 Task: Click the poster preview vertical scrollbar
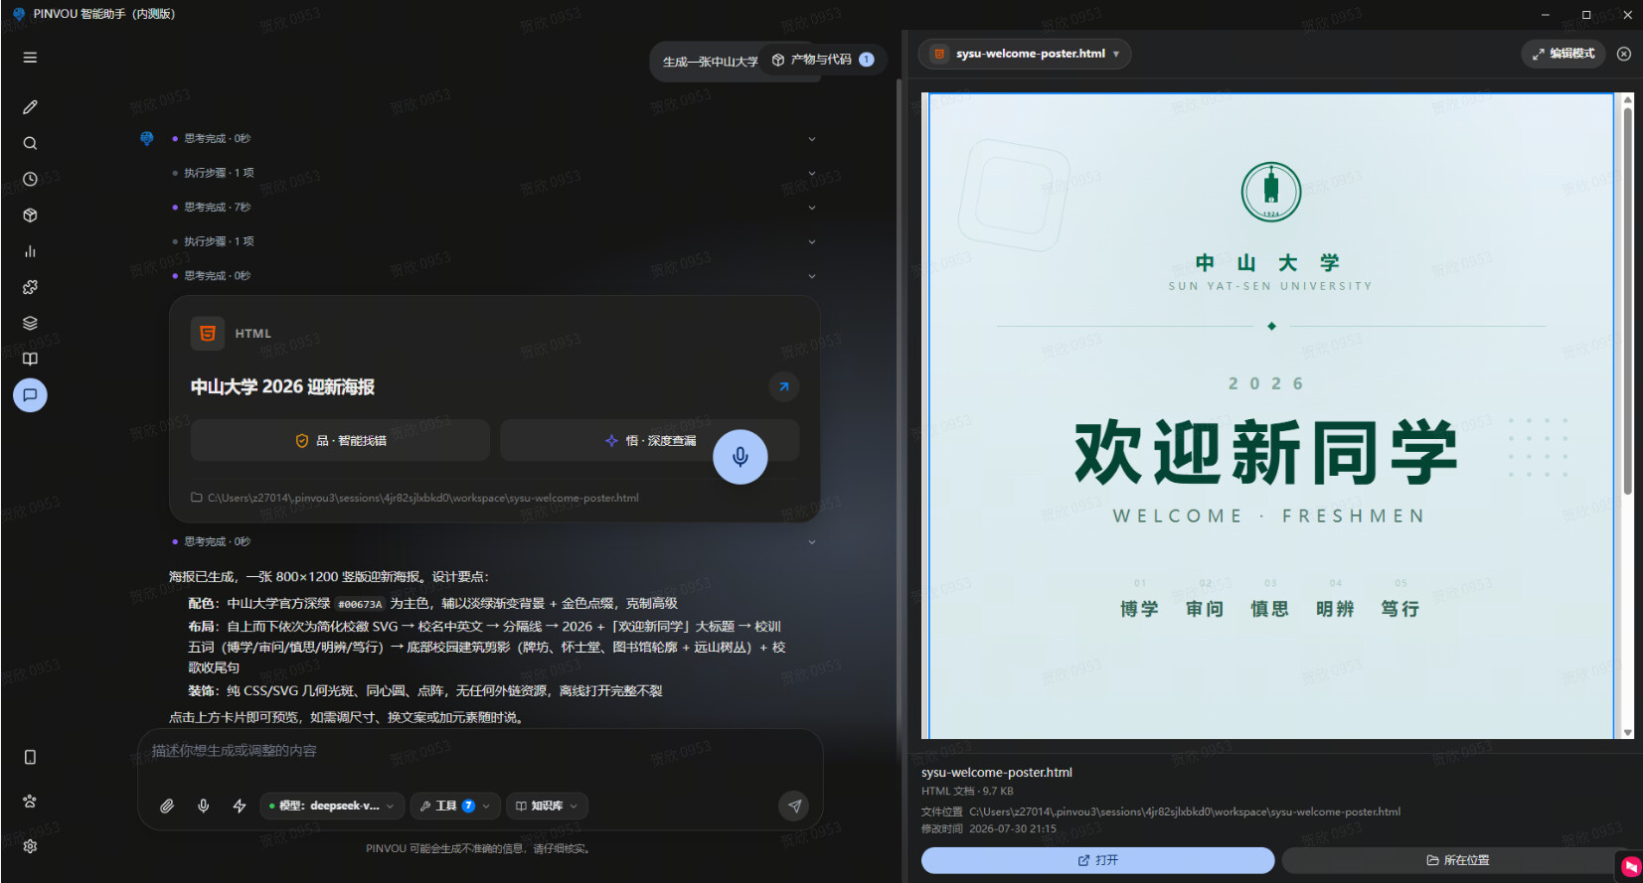[1627, 301]
